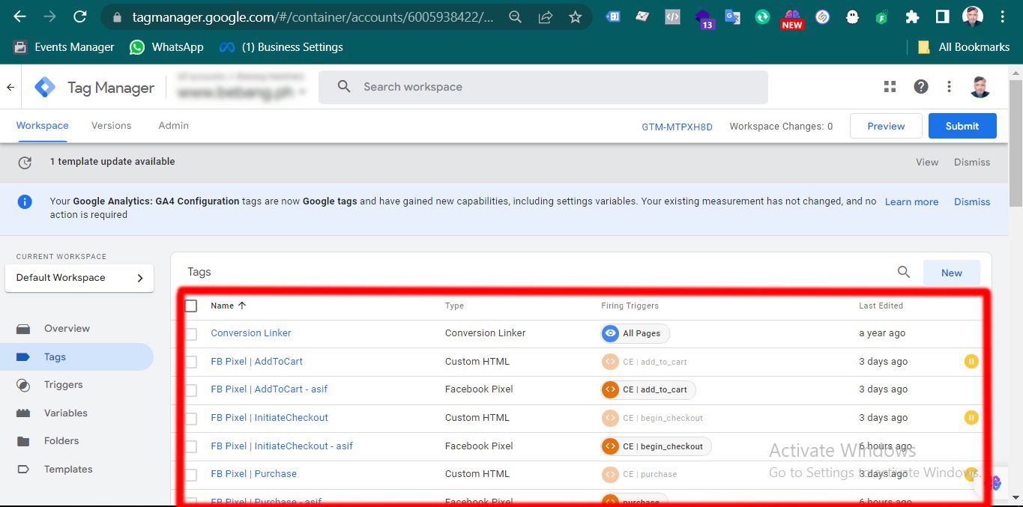Image resolution: width=1023 pixels, height=507 pixels.
Task: Focus the Search workspace field
Action: [543, 87]
